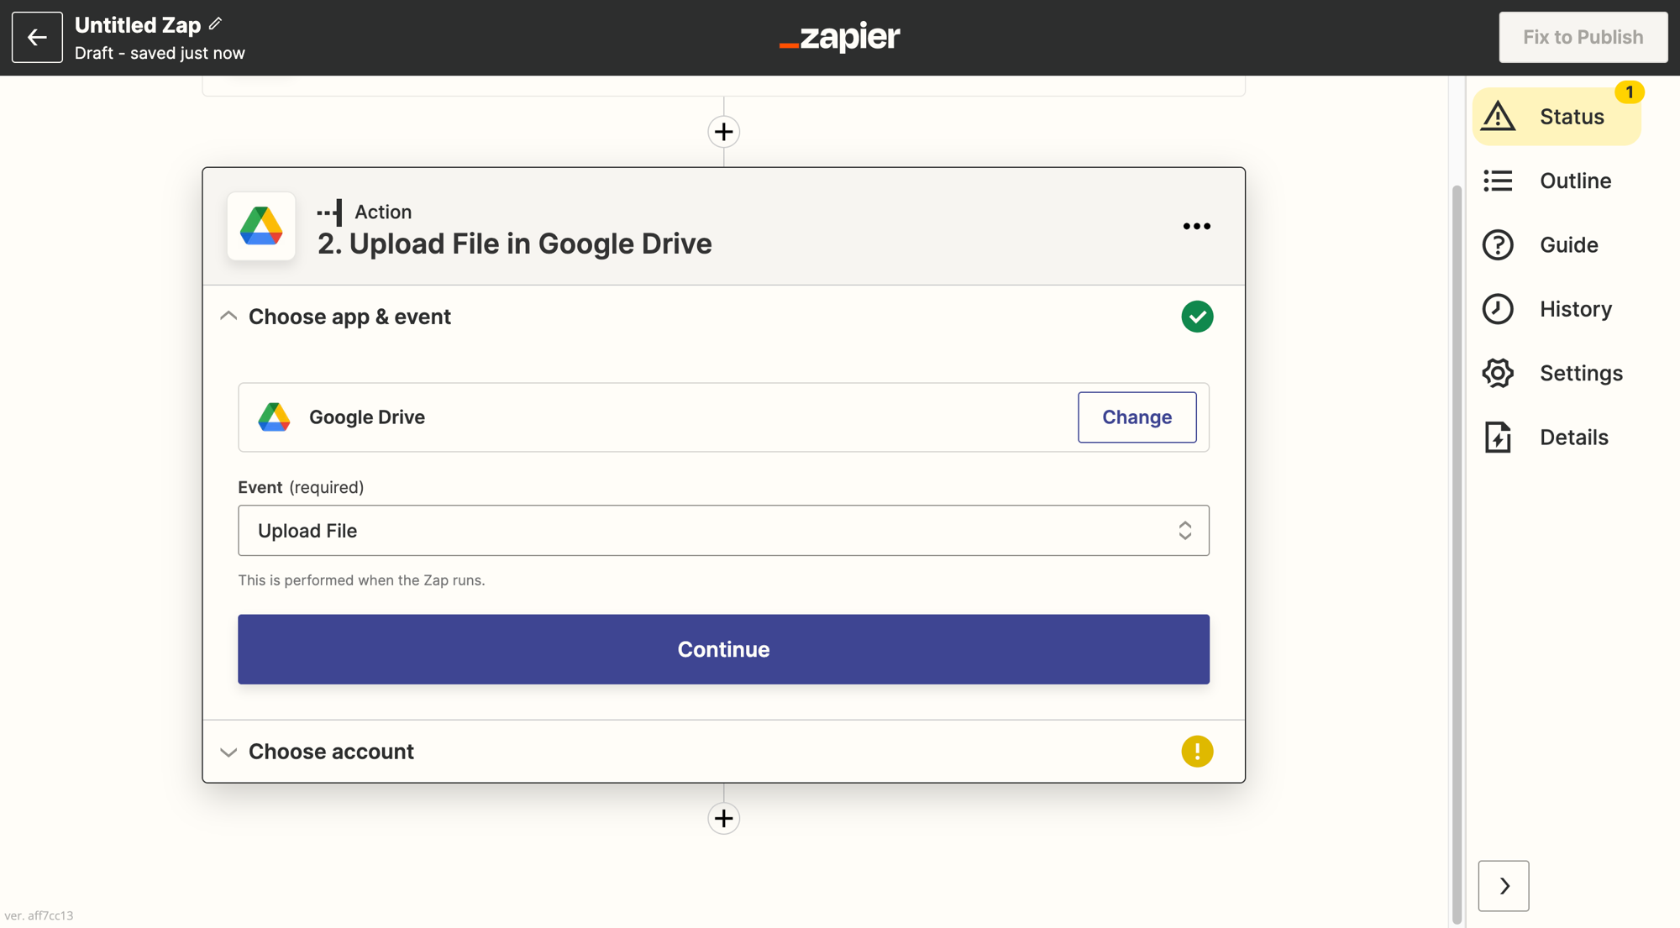Collapse the right sidebar with chevron
Image resolution: width=1680 pixels, height=928 pixels.
click(x=1504, y=886)
